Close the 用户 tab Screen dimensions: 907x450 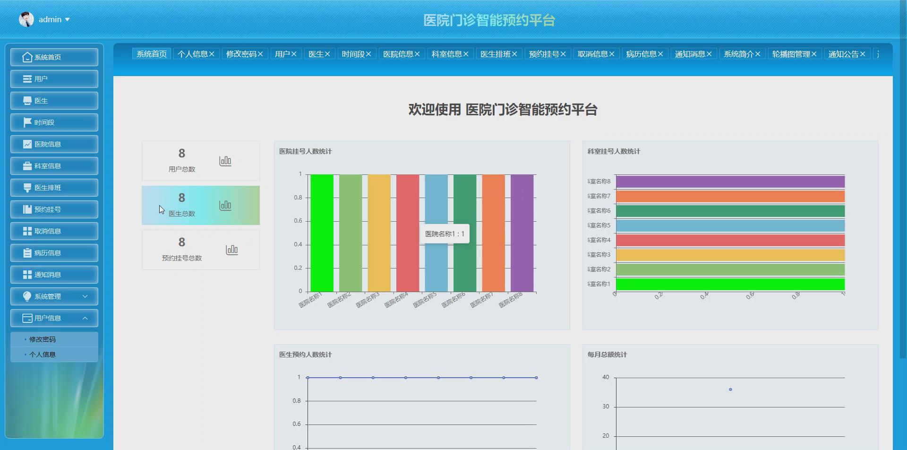294,54
